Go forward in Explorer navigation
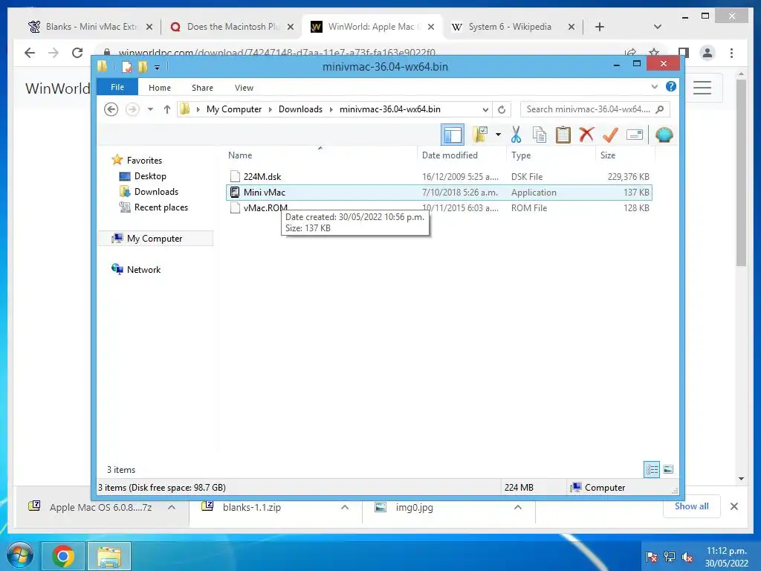The image size is (761, 571). coord(132,109)
